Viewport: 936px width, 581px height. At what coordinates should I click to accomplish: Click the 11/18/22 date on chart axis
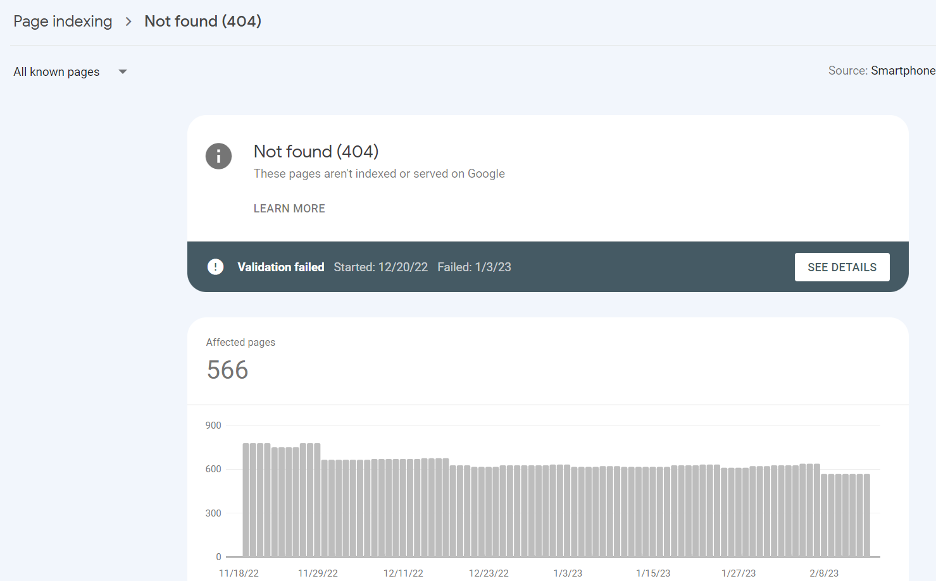pyautogui.click(x=239, y=573)
